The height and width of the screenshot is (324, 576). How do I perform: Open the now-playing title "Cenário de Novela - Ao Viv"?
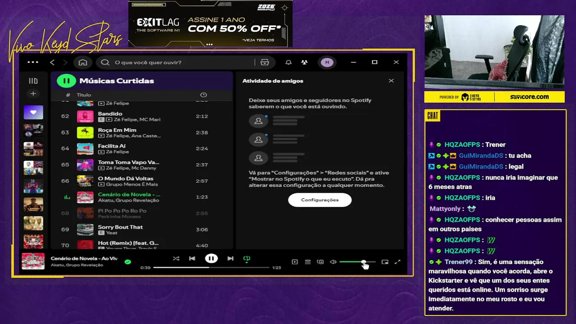coord(84,259)
